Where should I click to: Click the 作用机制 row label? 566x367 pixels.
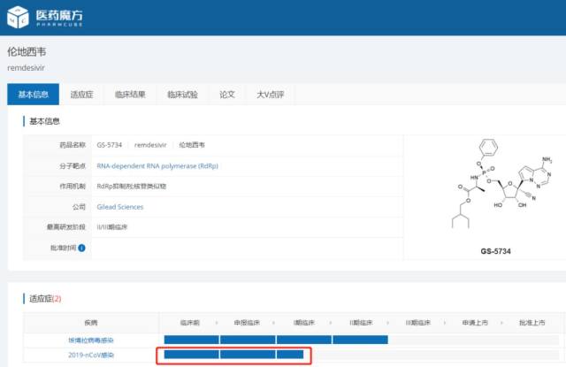pyautogui.click(x=73, y=187)
